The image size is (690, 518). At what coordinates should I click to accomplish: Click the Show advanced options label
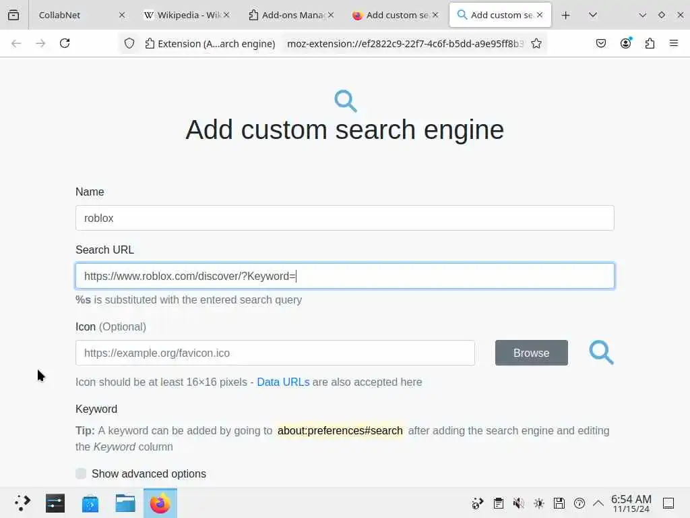tap(149, 473)
